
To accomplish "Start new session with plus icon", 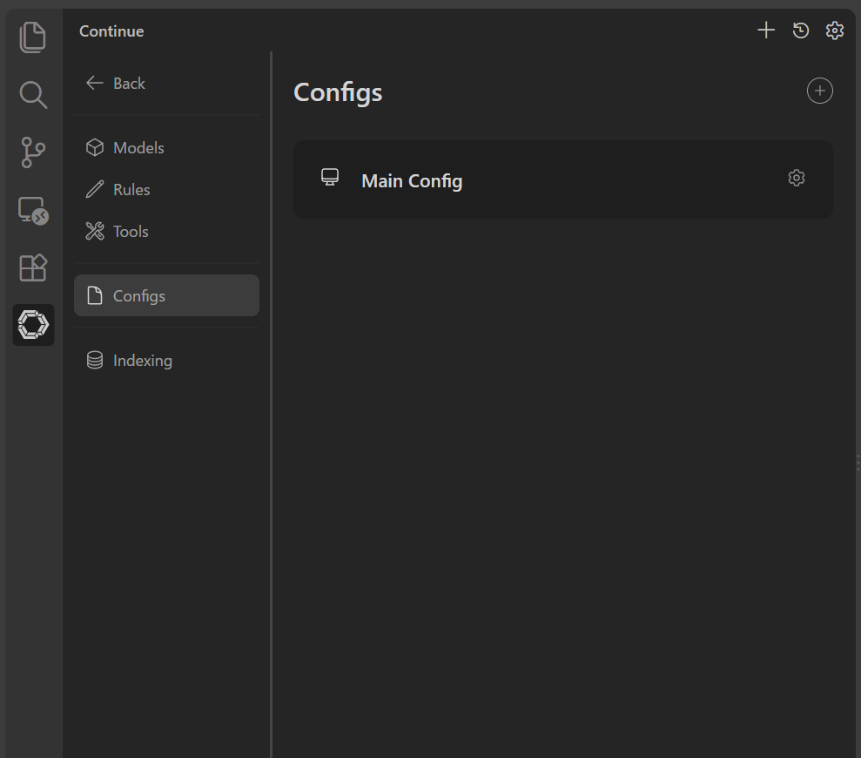I will coord(766,30).
